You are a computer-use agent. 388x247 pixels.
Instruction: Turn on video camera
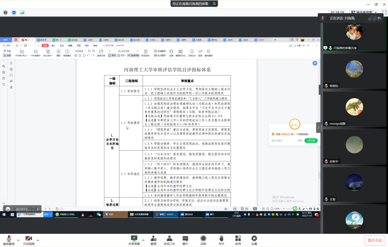pos(29,239)
